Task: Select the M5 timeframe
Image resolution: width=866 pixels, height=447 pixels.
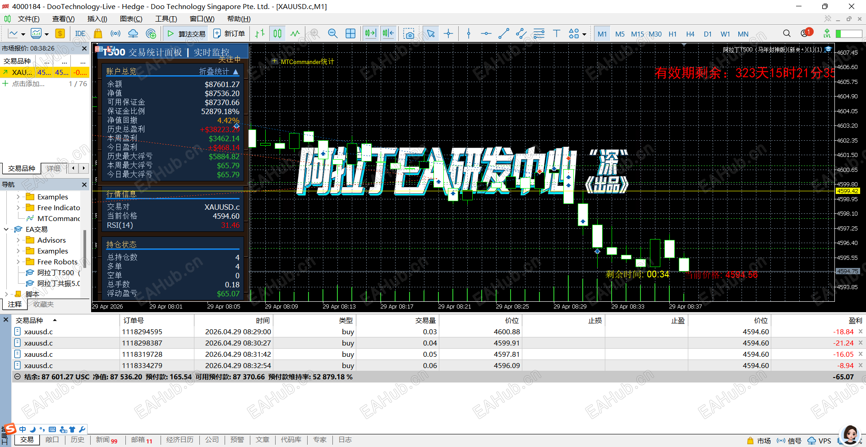Action: click(x=620, y=34)
